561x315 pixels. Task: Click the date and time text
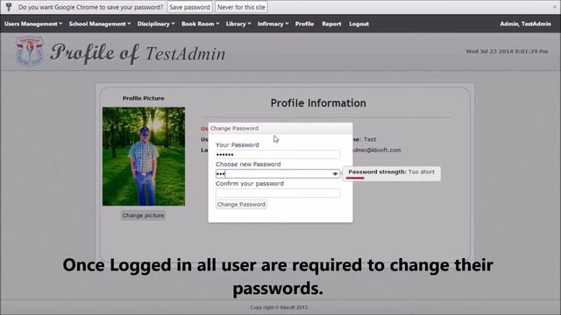click(507, 52)
